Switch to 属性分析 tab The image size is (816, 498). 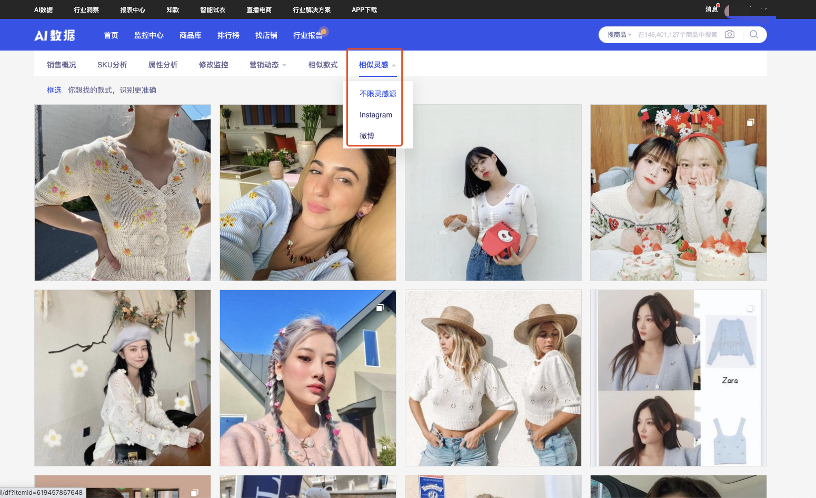[x=163, y=65]
